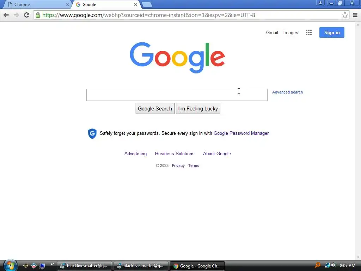Click the Google Search button
Viewport: 361px width, 271px height.
pos(155,109)
